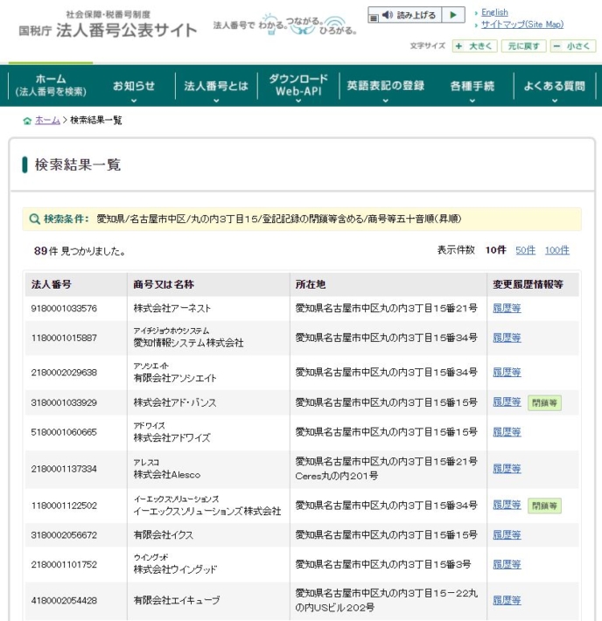Open the ダウンロード Web-API menu
602x621 pixels.
pos(298,85)
